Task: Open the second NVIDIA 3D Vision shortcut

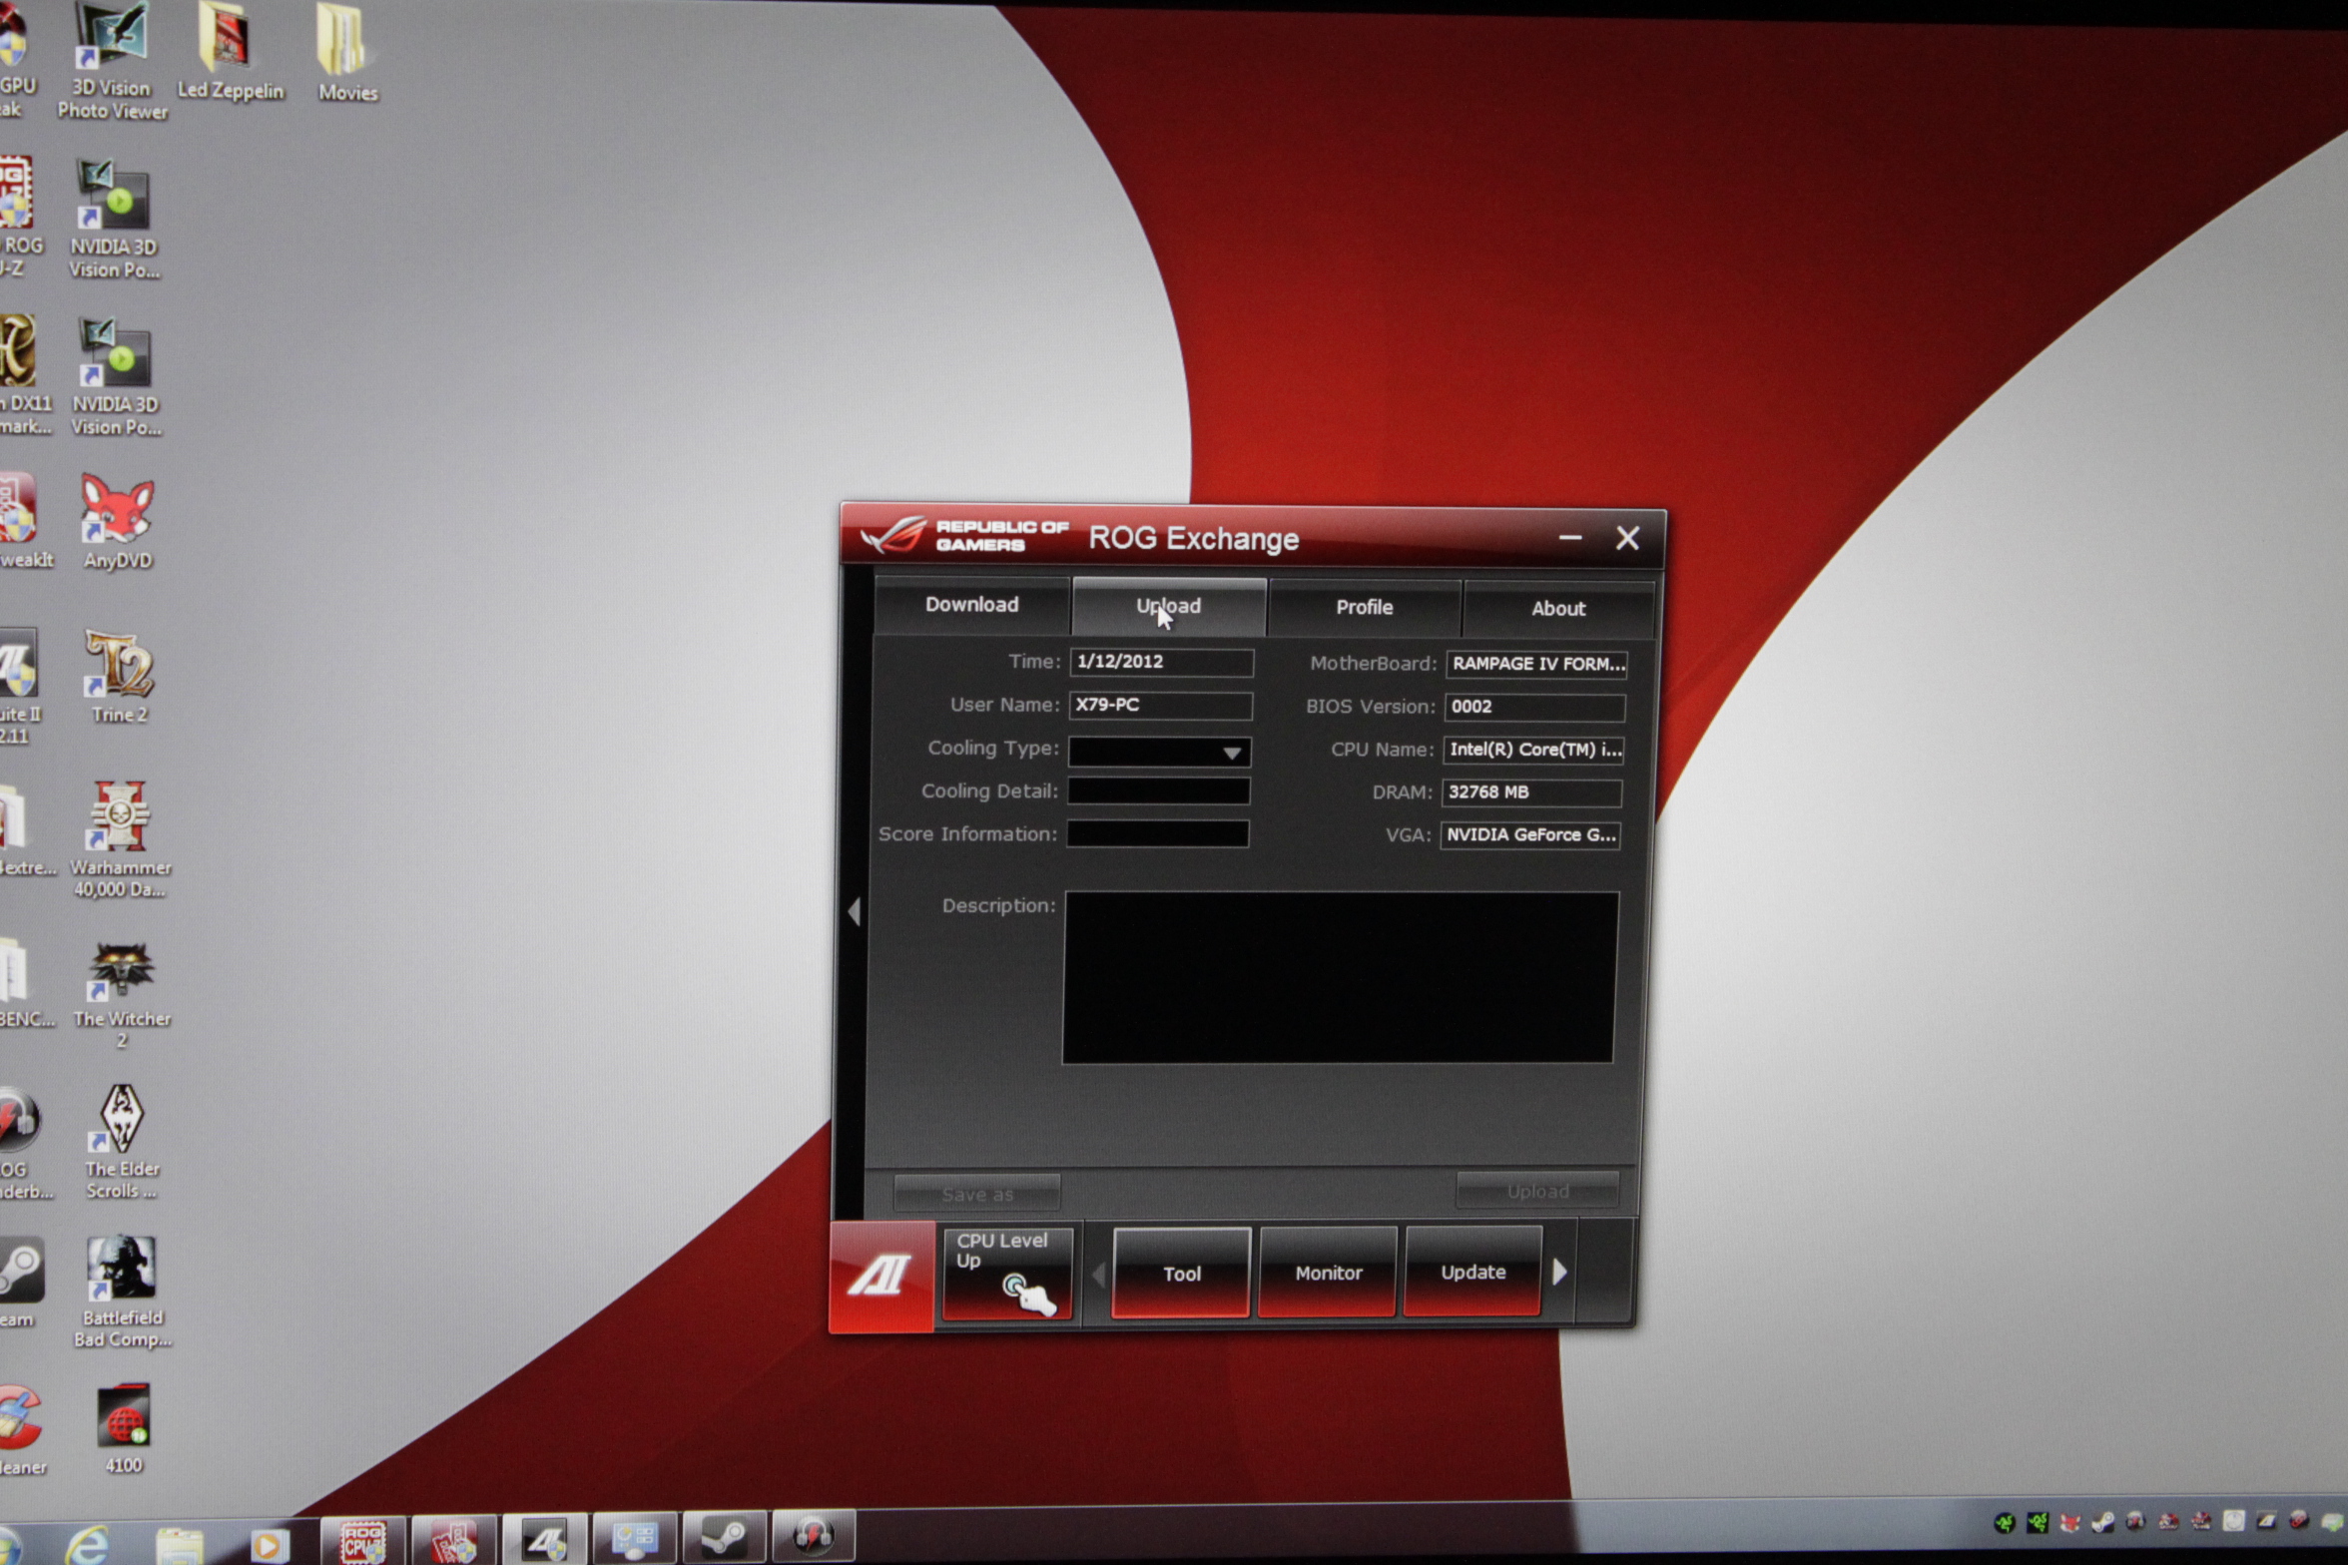Action: tap(116, 377)
